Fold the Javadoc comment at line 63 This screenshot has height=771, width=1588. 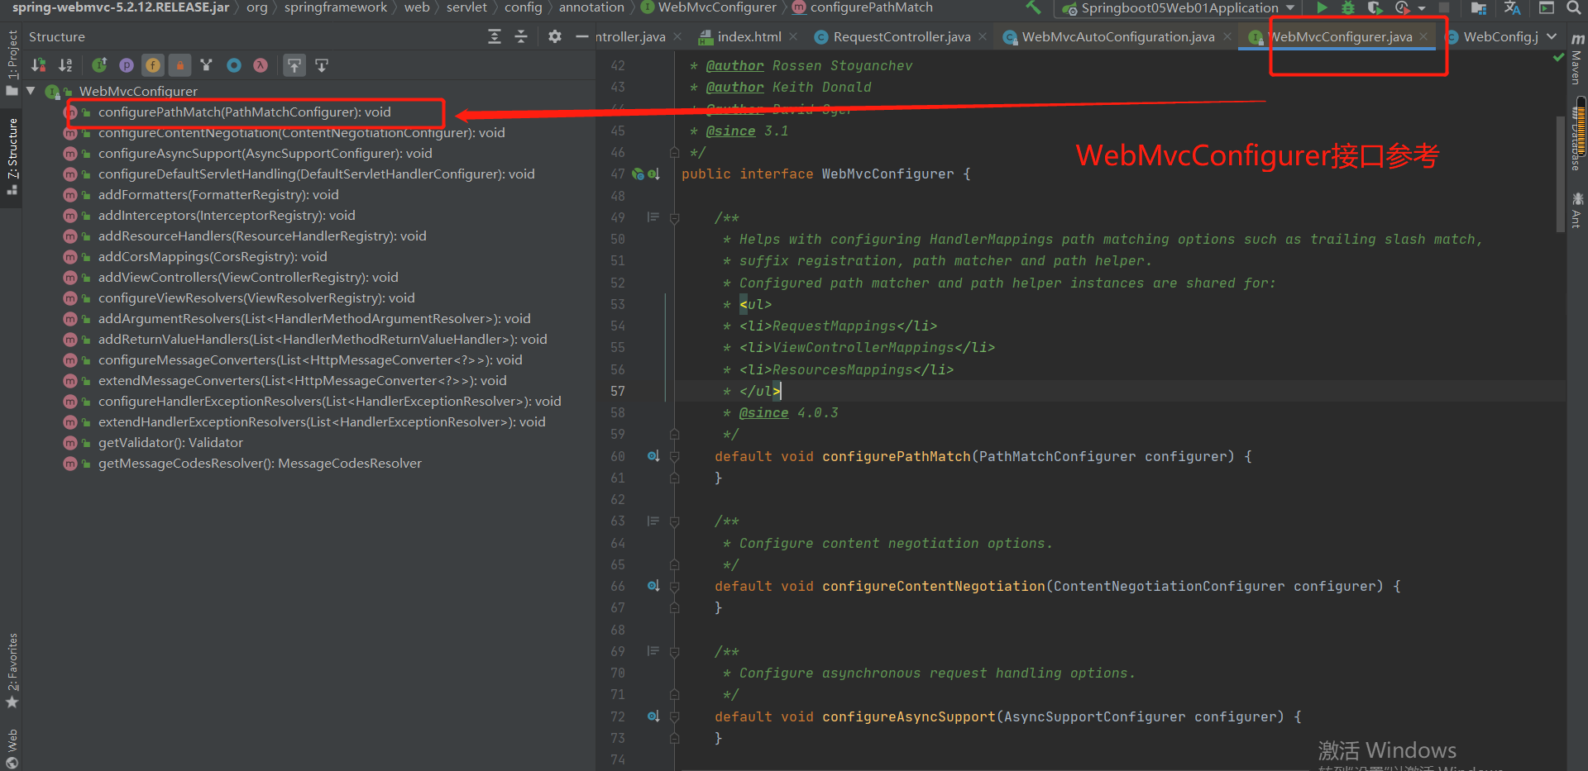674,521
